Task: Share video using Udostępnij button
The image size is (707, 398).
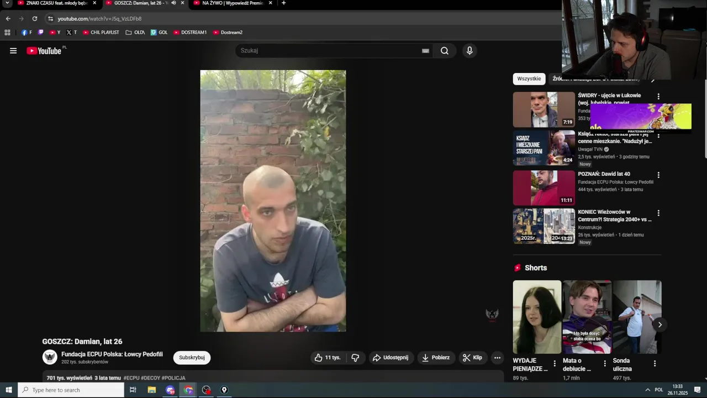Action: coord(391,358)
